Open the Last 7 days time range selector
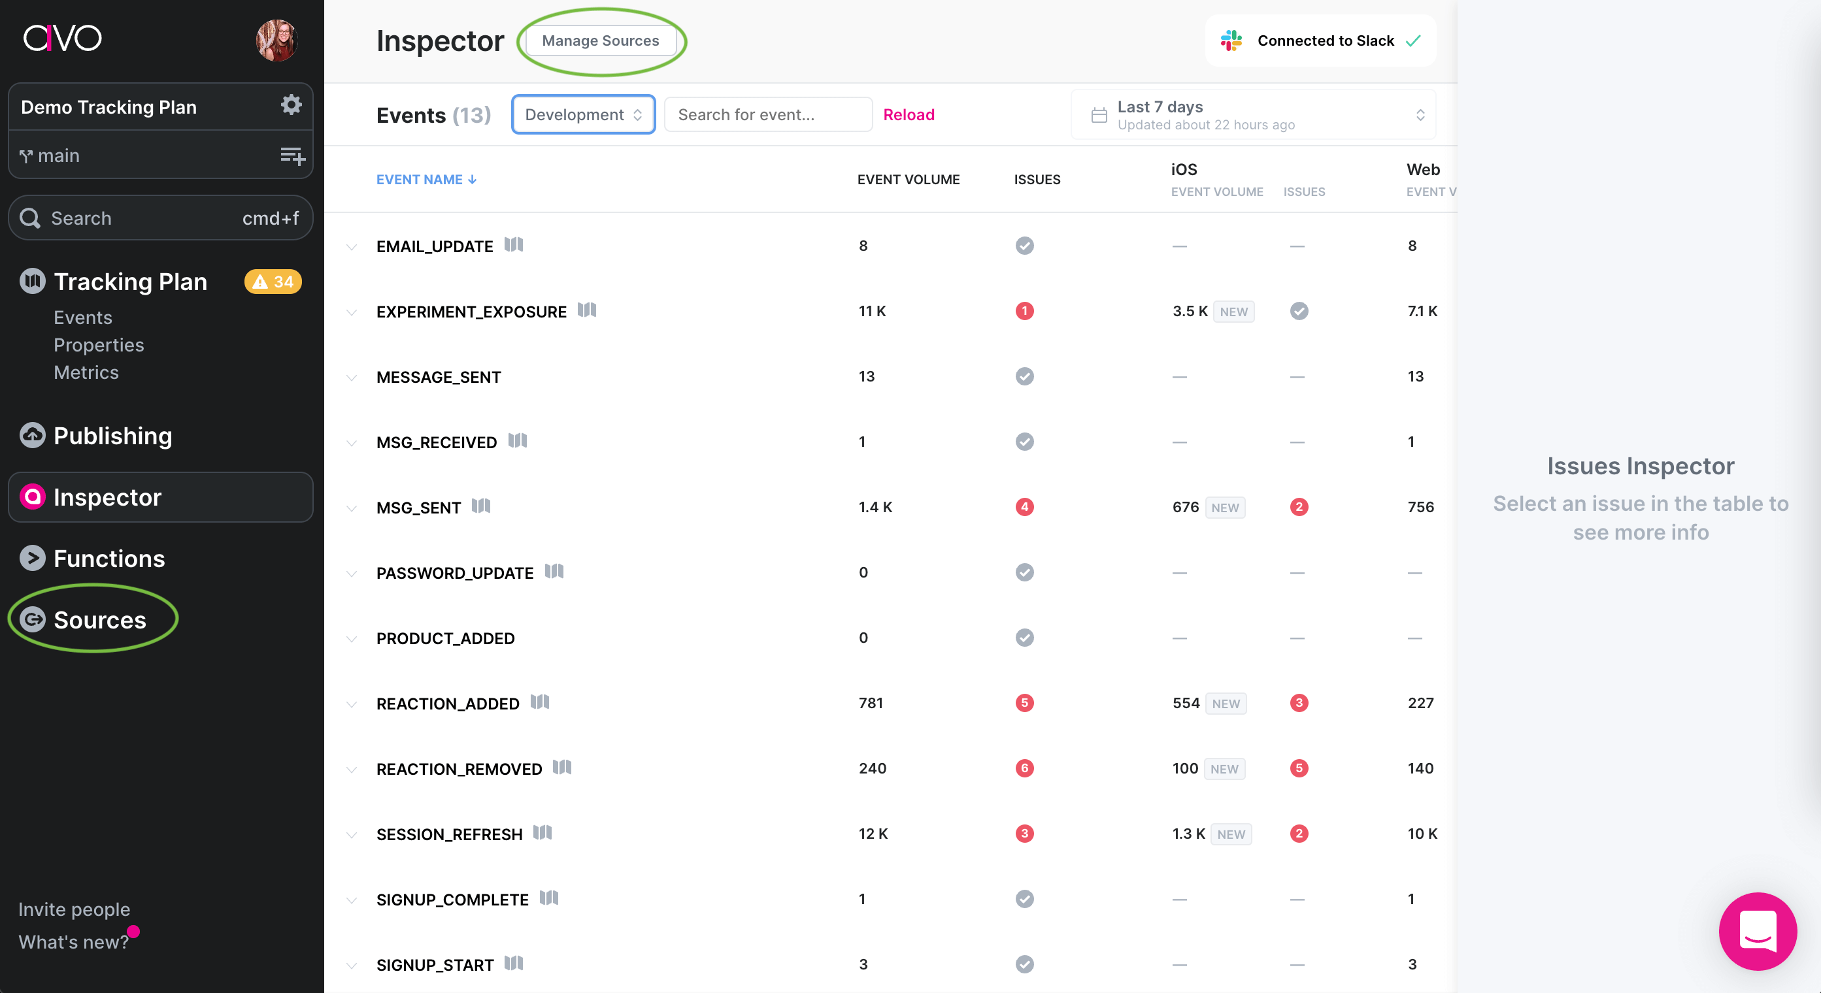 pyautogui.click(x=1254, y=114)
